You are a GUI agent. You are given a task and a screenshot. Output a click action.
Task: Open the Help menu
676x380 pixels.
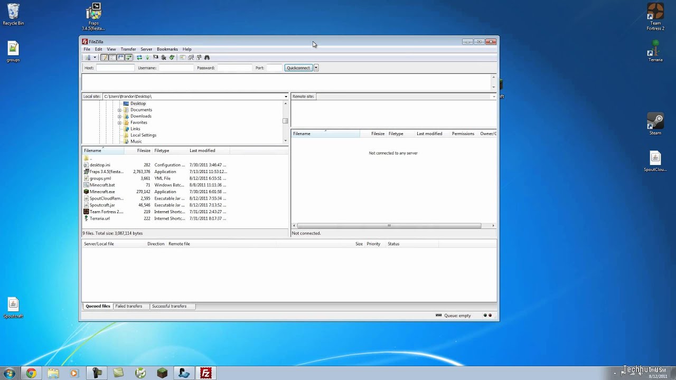(x=187, y=49)
